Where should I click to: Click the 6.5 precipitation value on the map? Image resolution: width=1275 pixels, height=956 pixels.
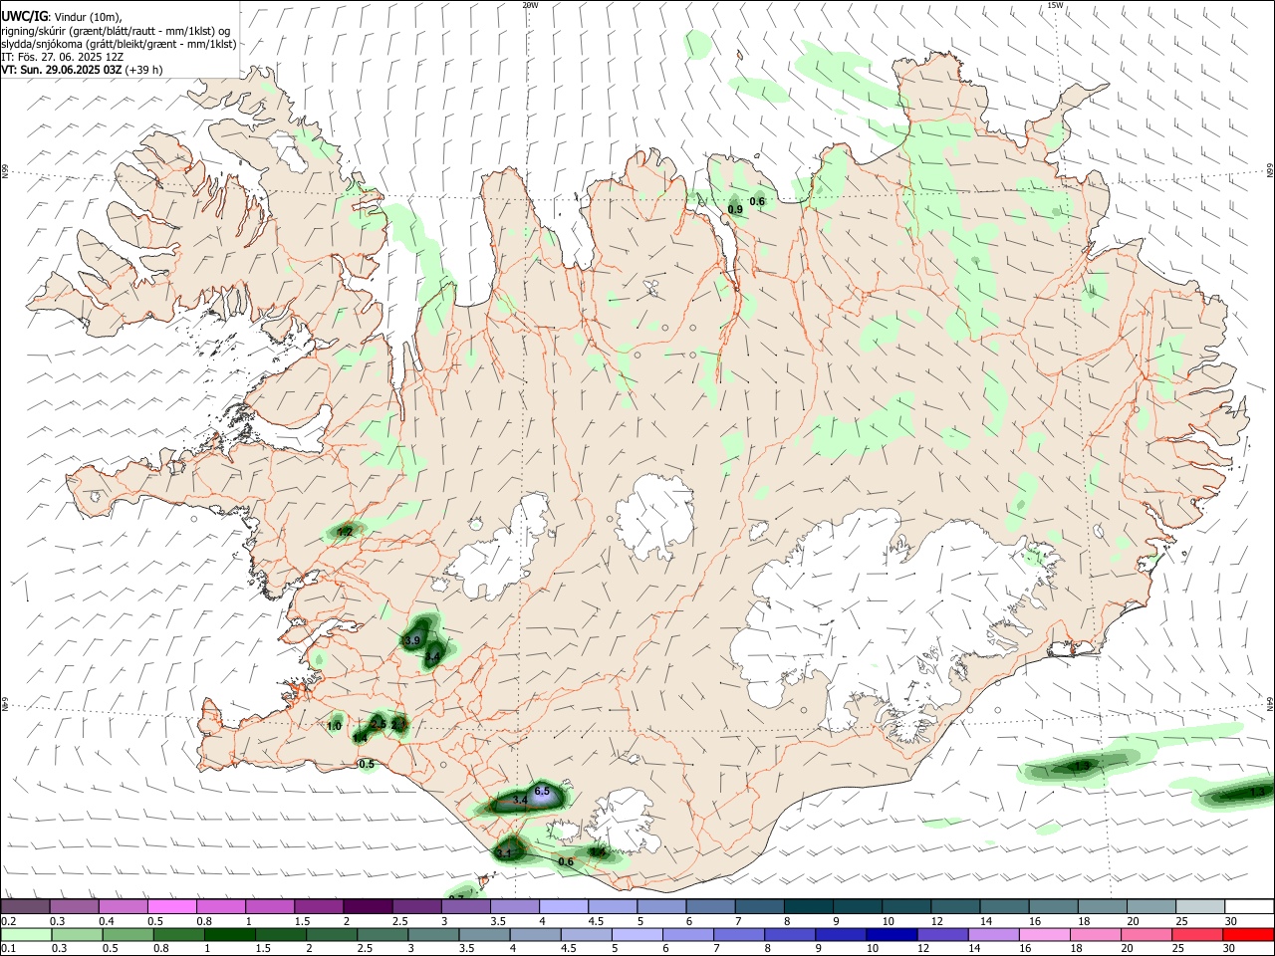542,791
